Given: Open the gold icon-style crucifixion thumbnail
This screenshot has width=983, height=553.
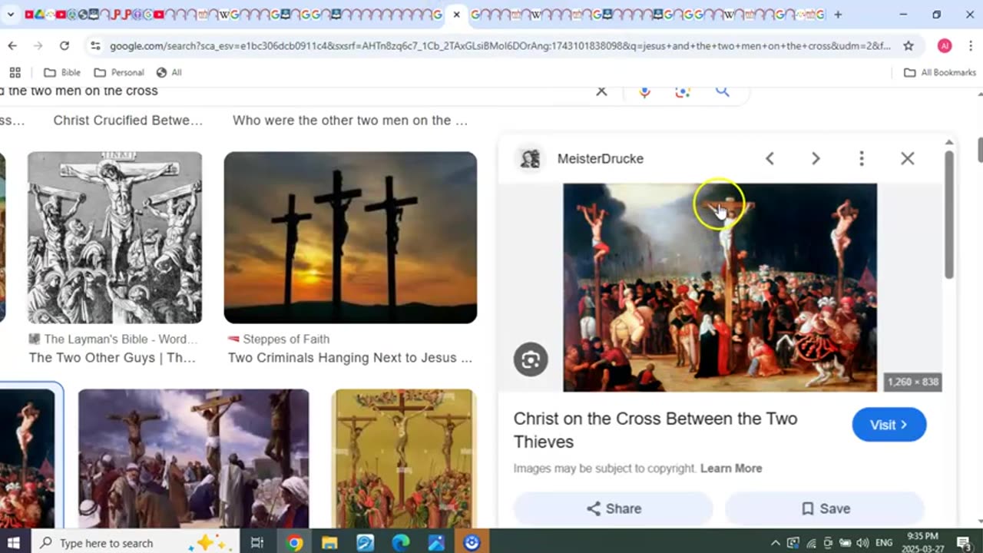Looking at the screenshot, I should click(404, 459).
